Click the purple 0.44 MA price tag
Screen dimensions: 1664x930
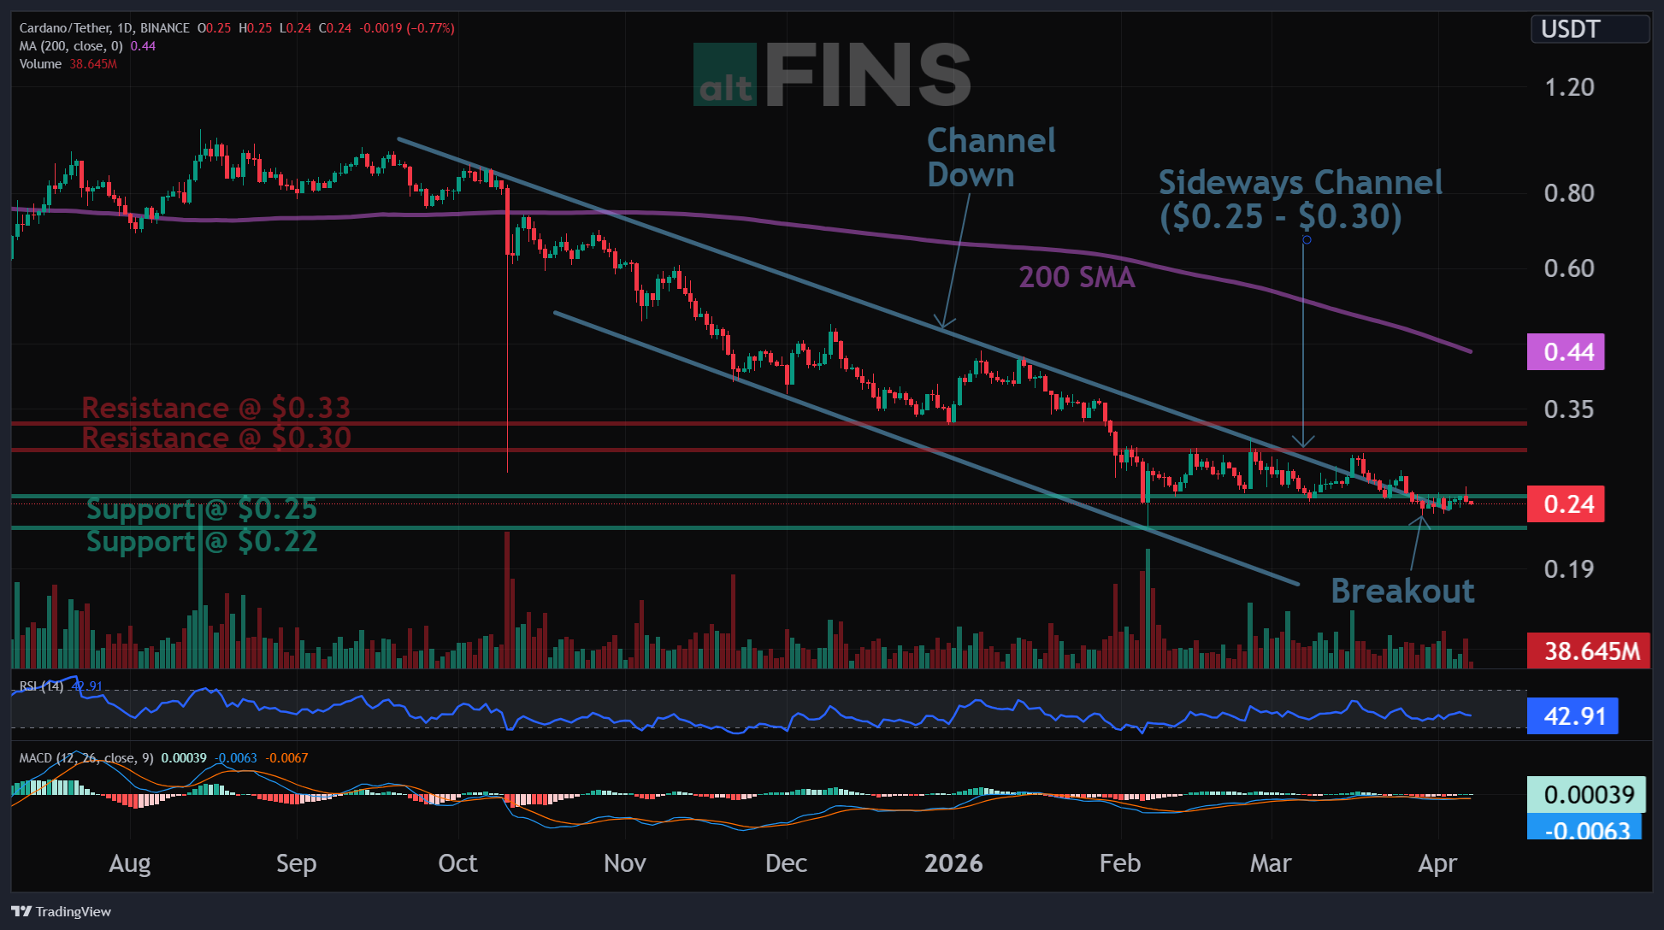click(x=1566, y=352)
